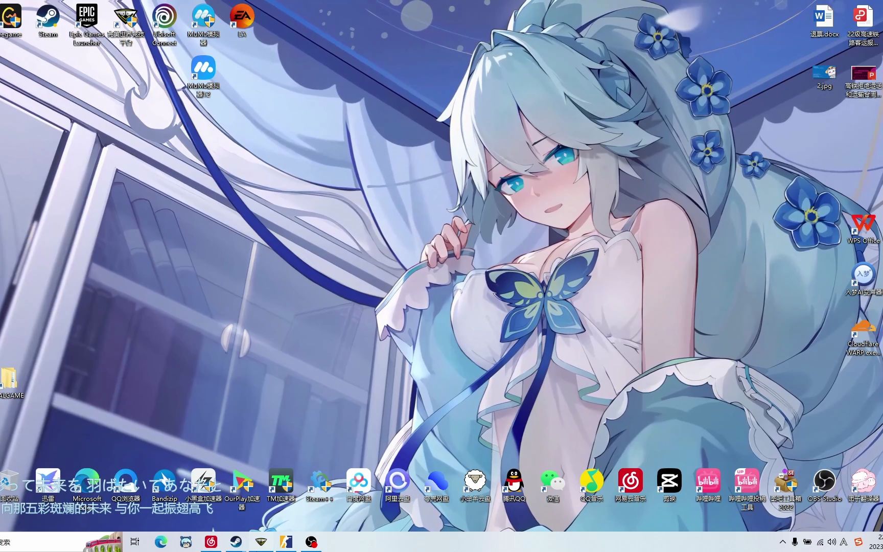
Task: Open Ubisoft Connect desktop icon
Action: tap(165, 24)
